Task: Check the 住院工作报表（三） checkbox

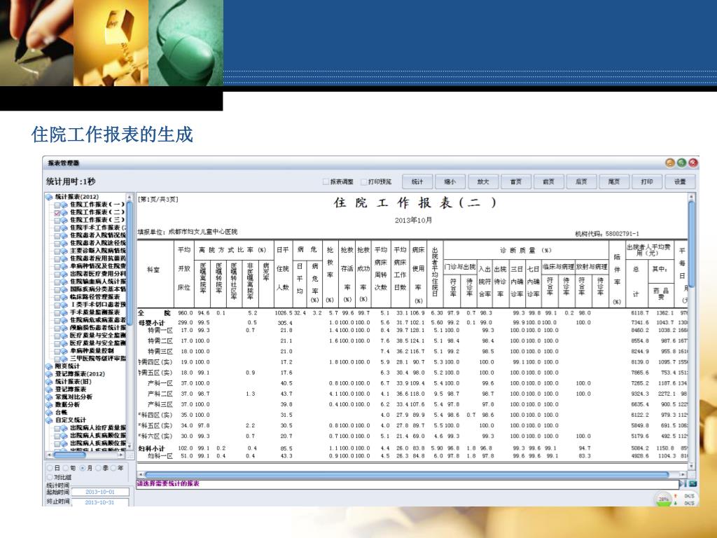Action: pos(57,221)
